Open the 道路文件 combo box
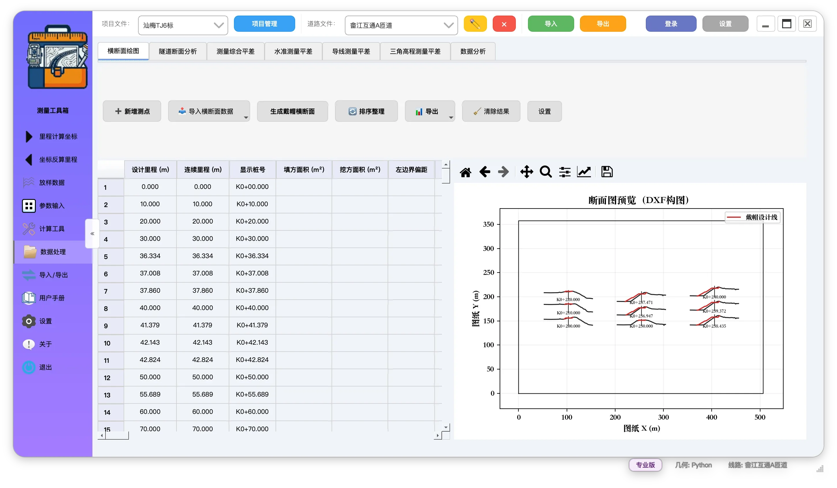The height and width of the screenshot is (488, 837). (401, 25)
